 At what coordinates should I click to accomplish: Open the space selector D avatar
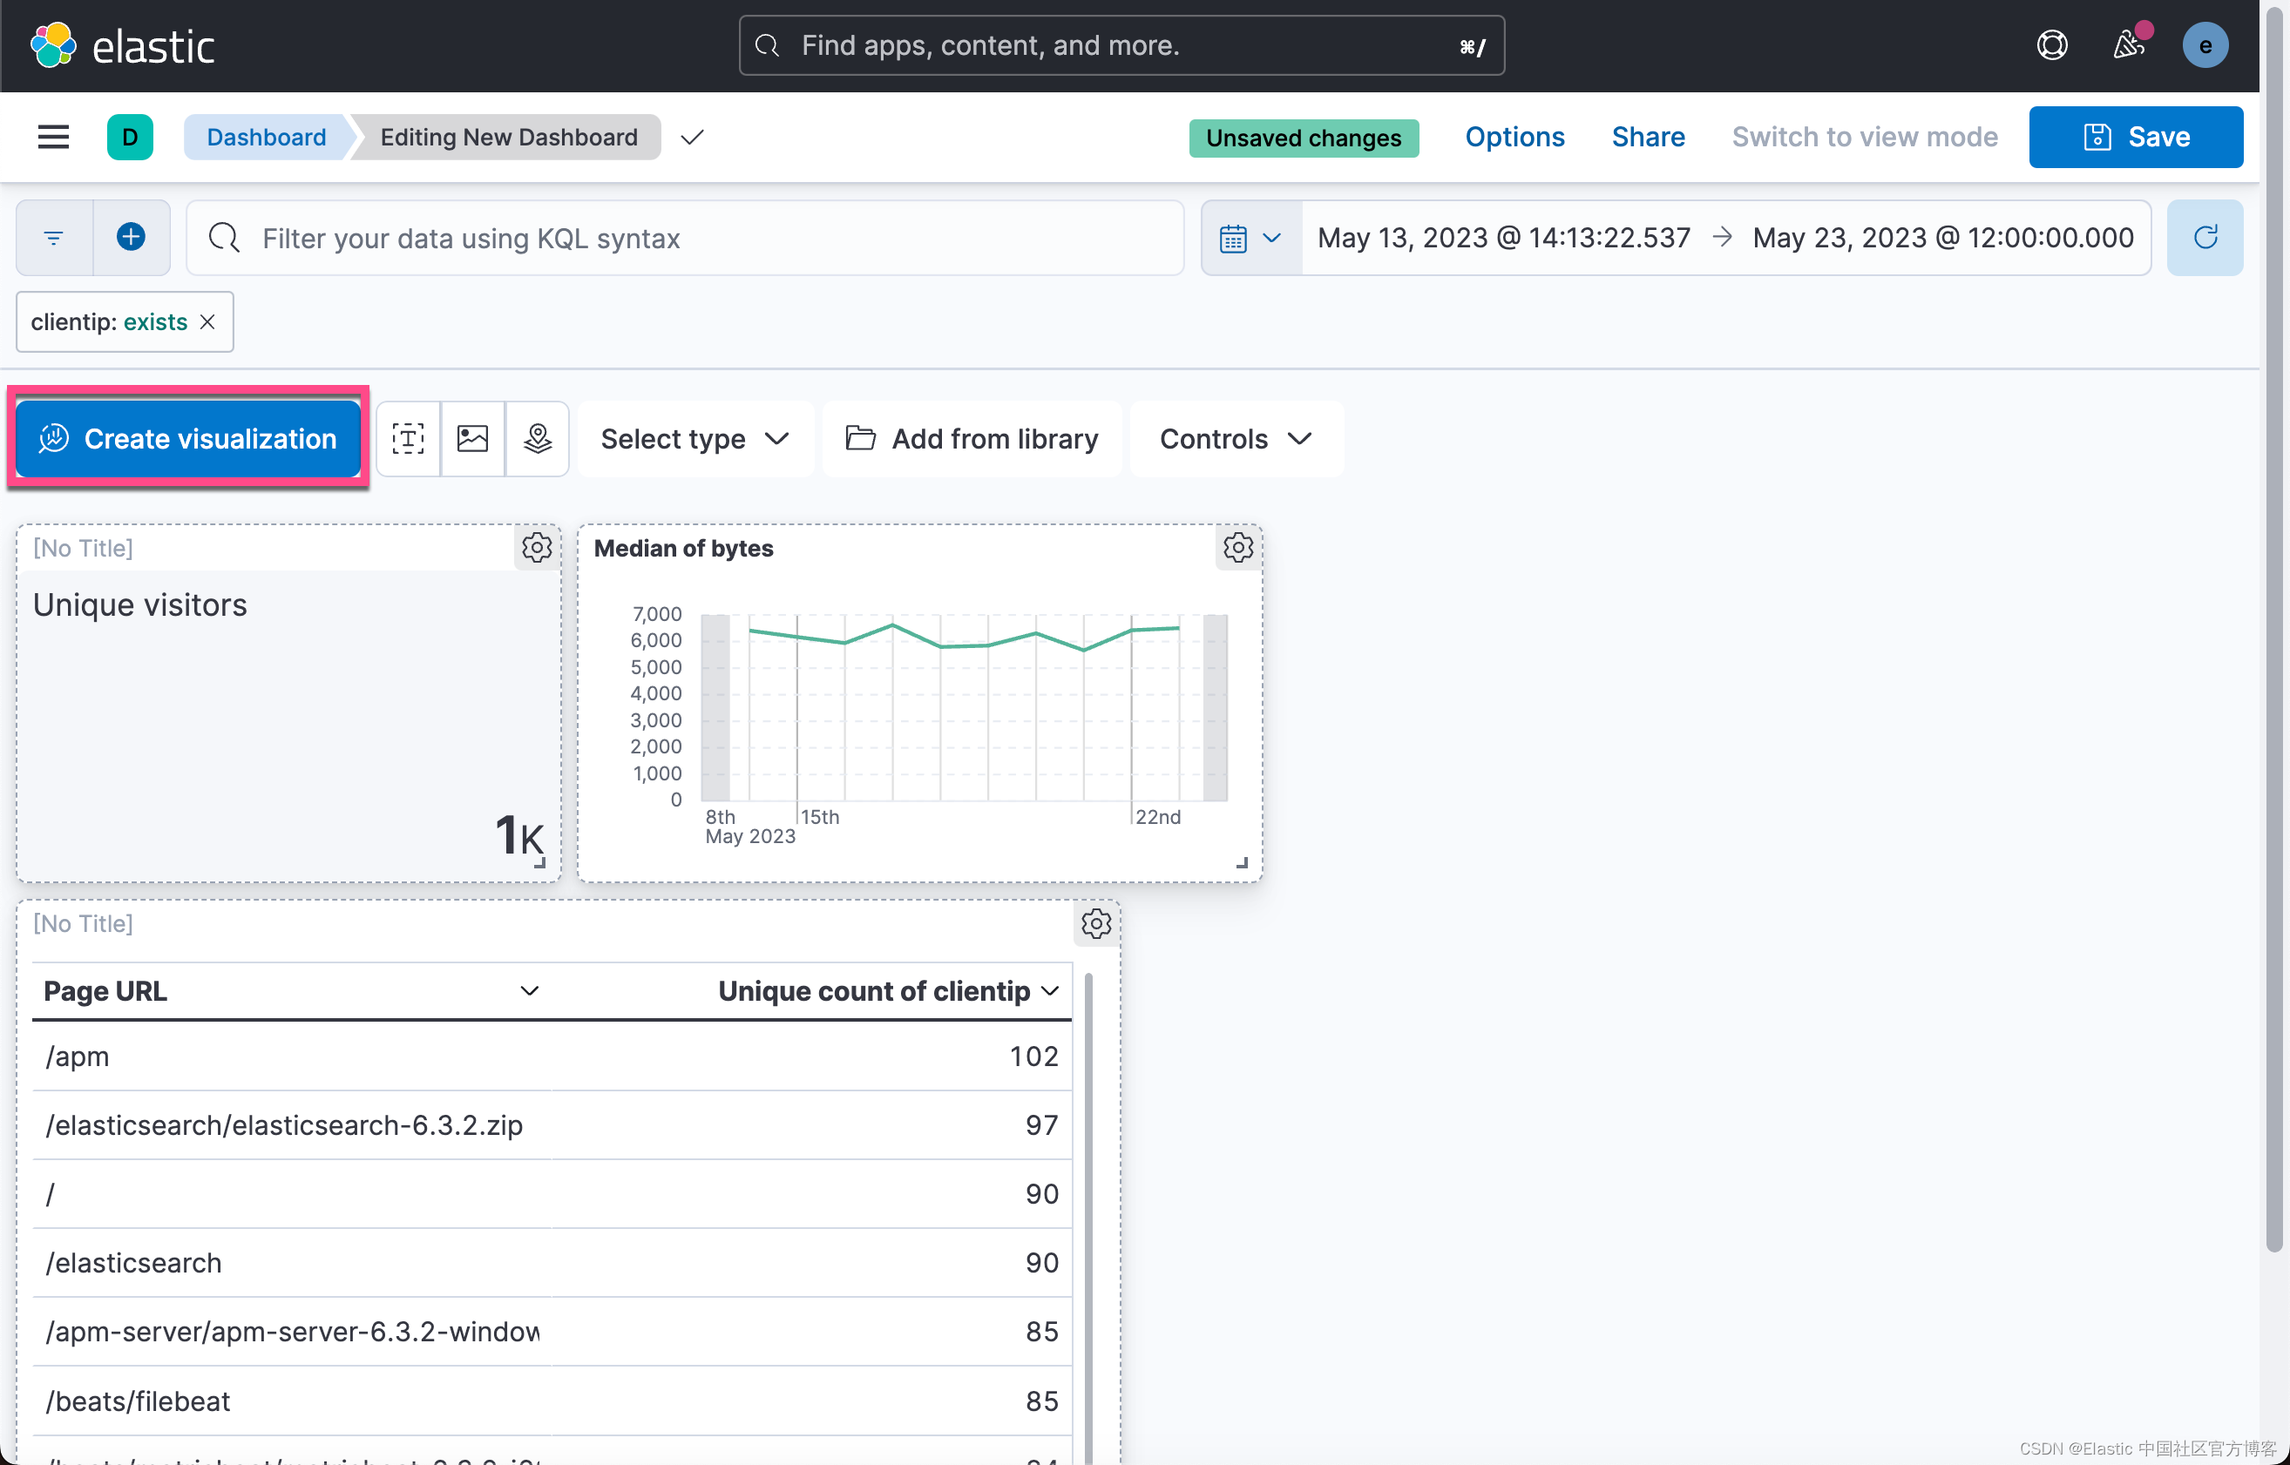(131, 137)
